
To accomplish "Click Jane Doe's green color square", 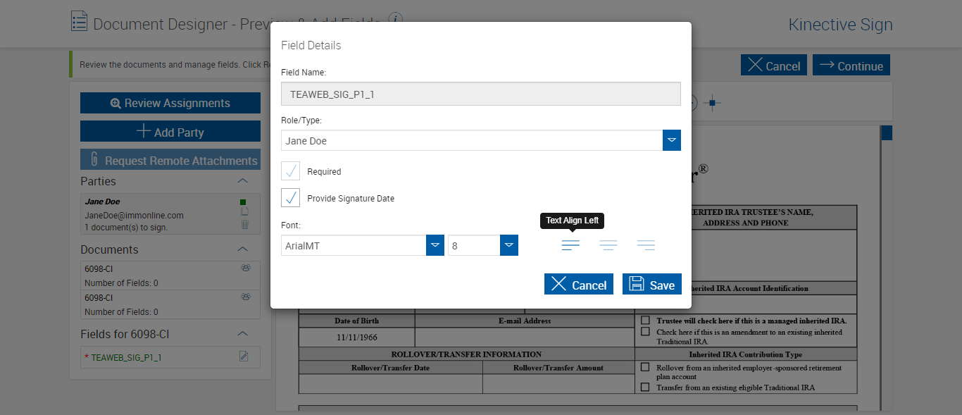I will click(x=244, y=202).
